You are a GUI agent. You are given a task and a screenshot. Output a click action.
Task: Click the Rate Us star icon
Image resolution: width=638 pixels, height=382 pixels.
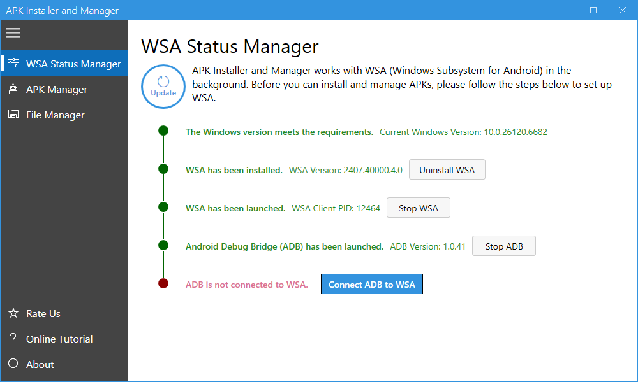tap(13, 313)
